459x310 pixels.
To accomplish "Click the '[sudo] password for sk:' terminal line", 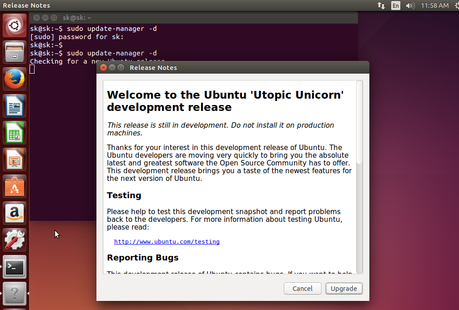I will click(77, 37).
